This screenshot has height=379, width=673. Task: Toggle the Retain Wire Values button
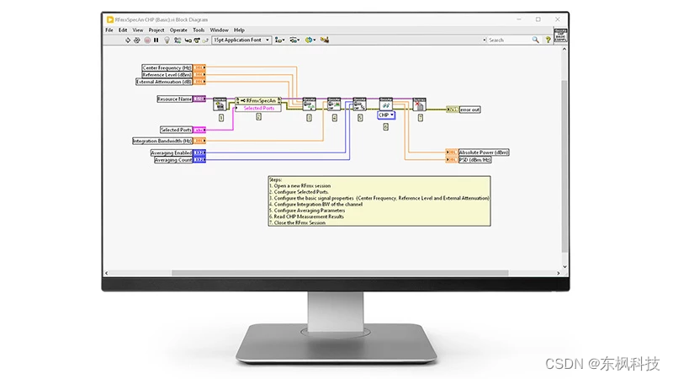pyautogui.click(x=178, y=40)
